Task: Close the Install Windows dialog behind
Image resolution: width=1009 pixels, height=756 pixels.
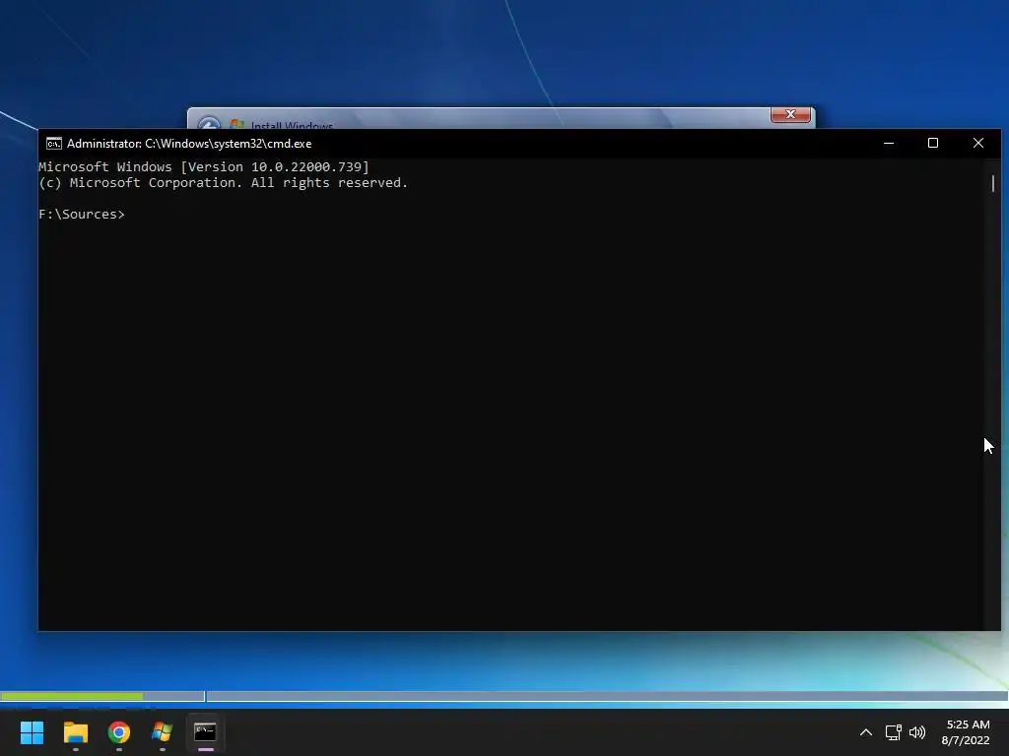Action: pos(790,114)
